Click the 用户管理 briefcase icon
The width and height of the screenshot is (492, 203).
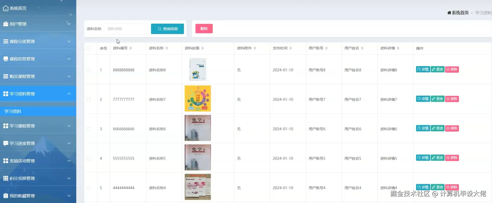coord(6,24)
